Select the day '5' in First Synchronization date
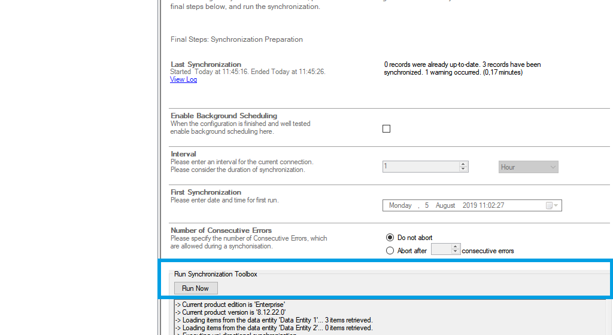613x335 pixels. click(x=426, y=205)
